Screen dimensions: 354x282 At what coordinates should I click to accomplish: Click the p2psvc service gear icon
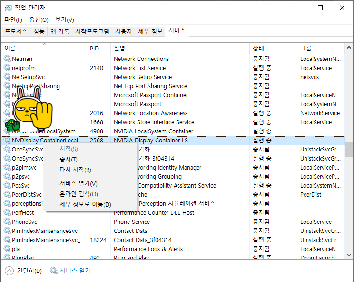[x=7, y=176]
